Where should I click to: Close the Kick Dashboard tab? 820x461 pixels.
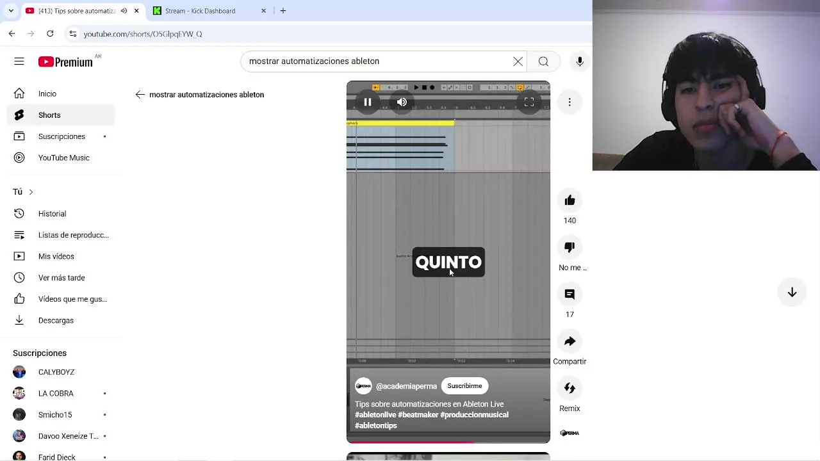(263, 11)
